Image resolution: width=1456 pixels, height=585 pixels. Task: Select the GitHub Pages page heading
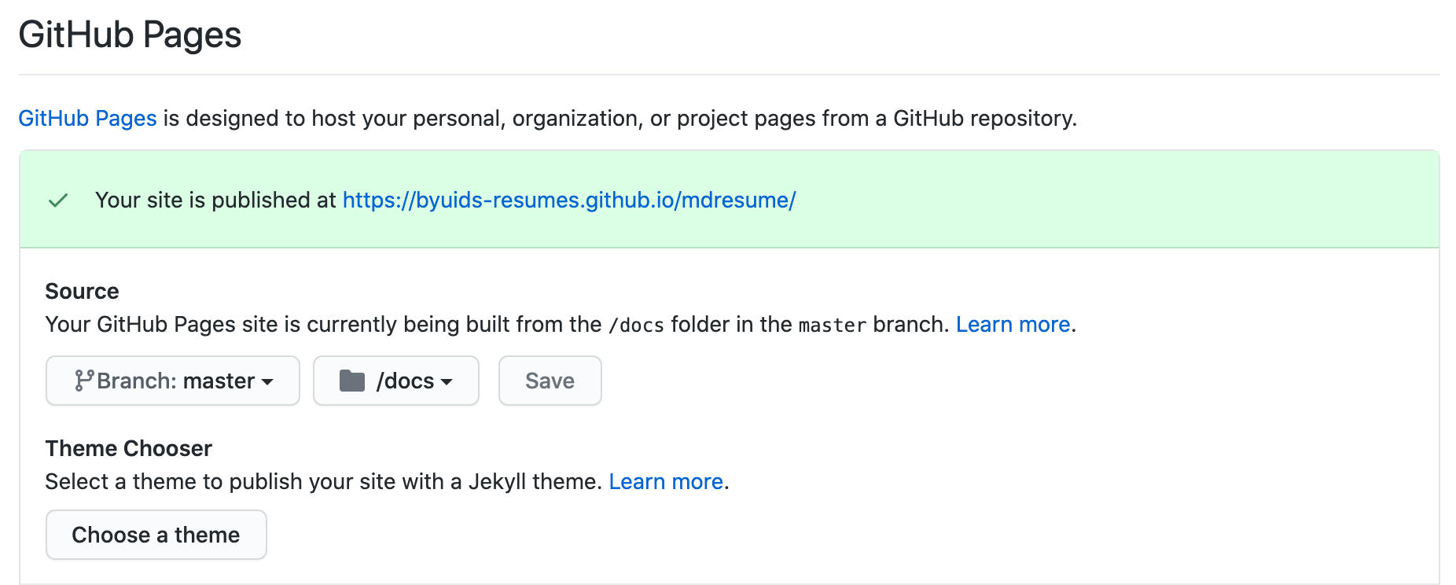[x=130, y=35]
